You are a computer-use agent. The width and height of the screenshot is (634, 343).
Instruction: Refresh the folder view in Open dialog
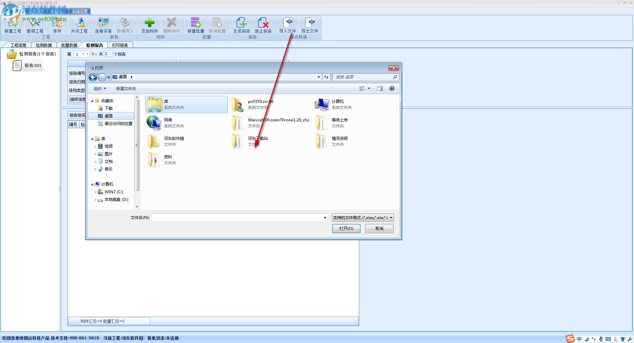pyautogui.click(x=326, y=77)
